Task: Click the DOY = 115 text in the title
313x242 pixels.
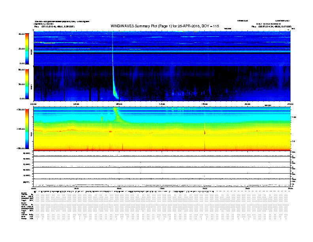Action: [x=210, y=26]
